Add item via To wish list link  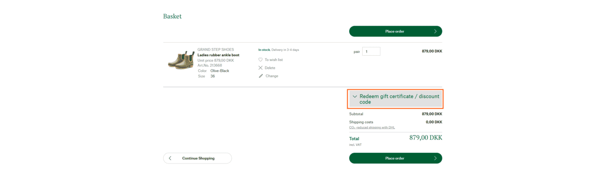273,60
